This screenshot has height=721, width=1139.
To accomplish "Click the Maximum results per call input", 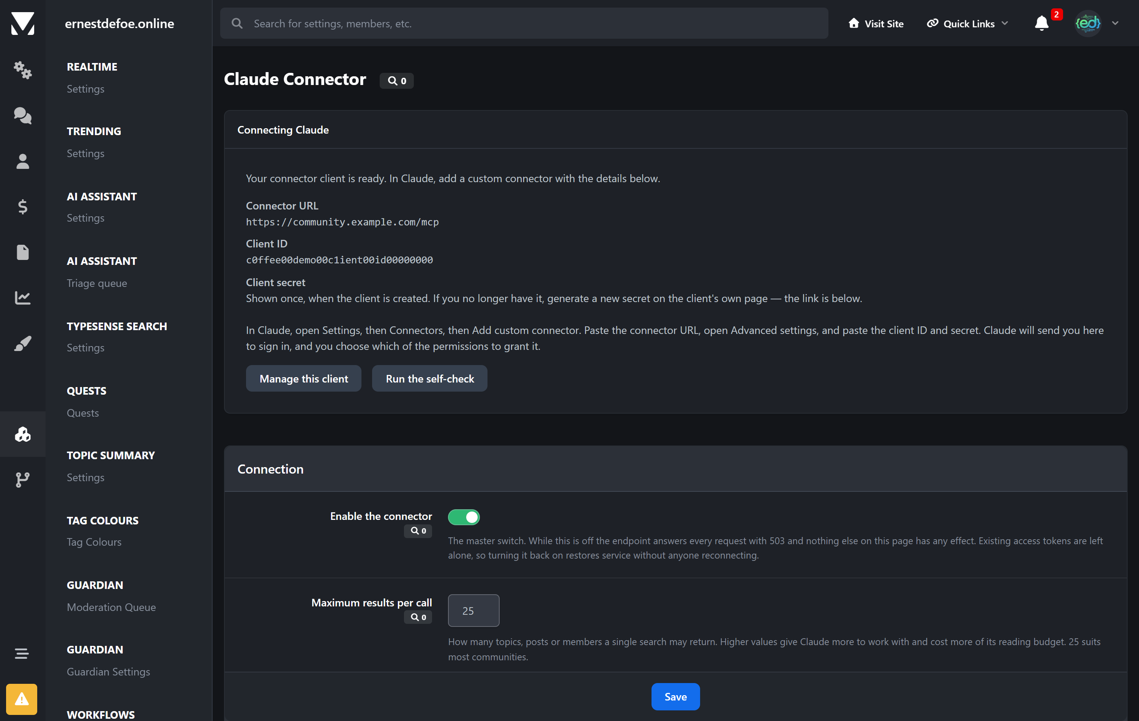I will (x=473, y=610).
